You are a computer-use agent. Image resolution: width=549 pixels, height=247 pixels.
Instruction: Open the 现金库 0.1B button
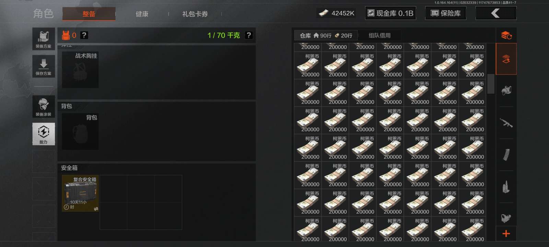[390, 13]
